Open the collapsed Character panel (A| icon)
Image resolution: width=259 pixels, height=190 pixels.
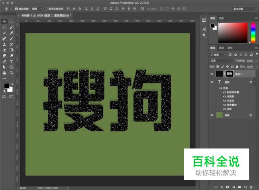tap(204, 29)
